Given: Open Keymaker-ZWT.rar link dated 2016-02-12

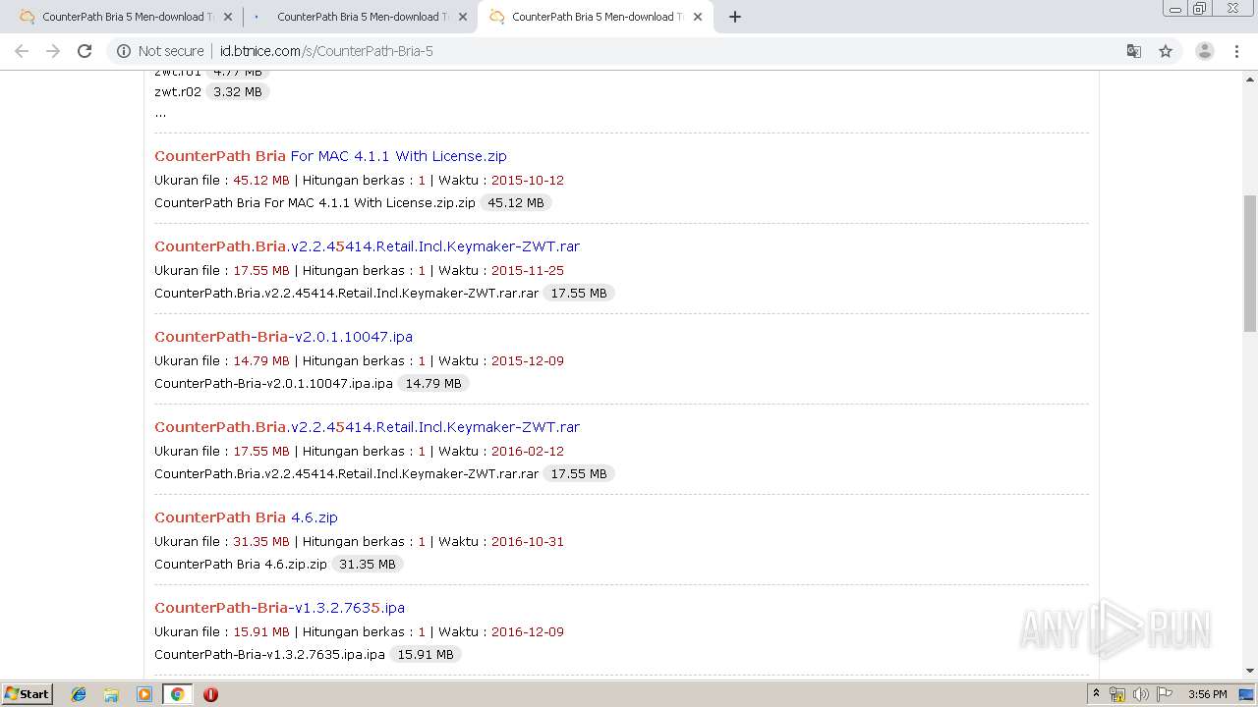Looking at the screenshot, I should tap(367, 427).
